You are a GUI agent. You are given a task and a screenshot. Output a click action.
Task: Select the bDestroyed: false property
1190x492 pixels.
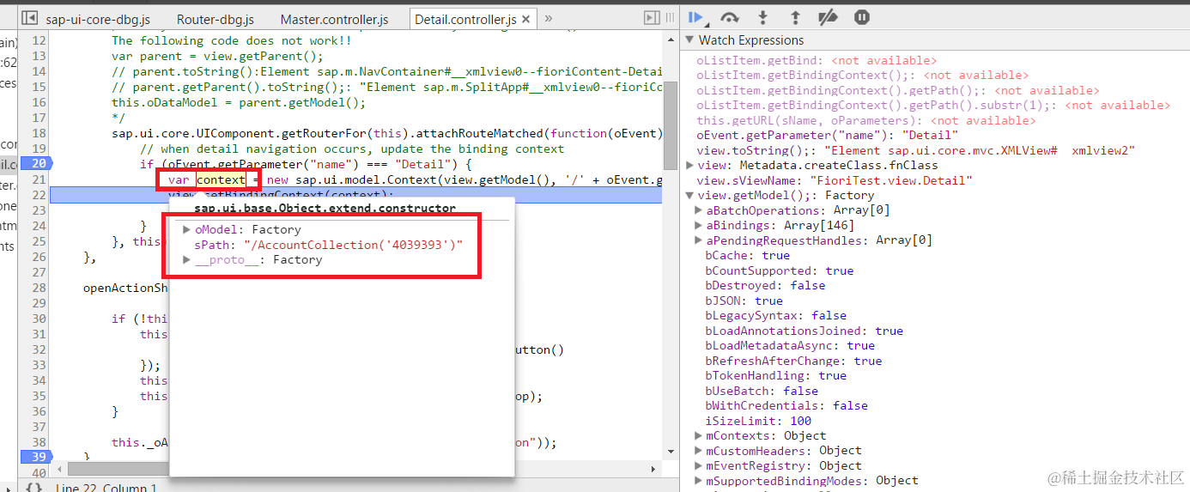click(x=765, y=286)
